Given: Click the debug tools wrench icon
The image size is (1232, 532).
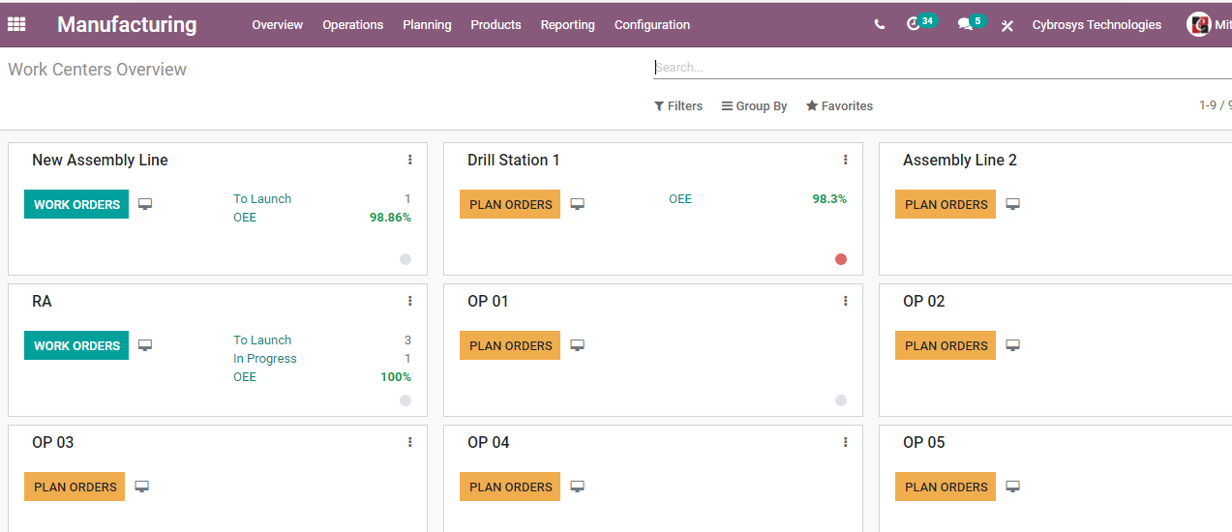Looking at the screenshot, I should point(1007,25).
